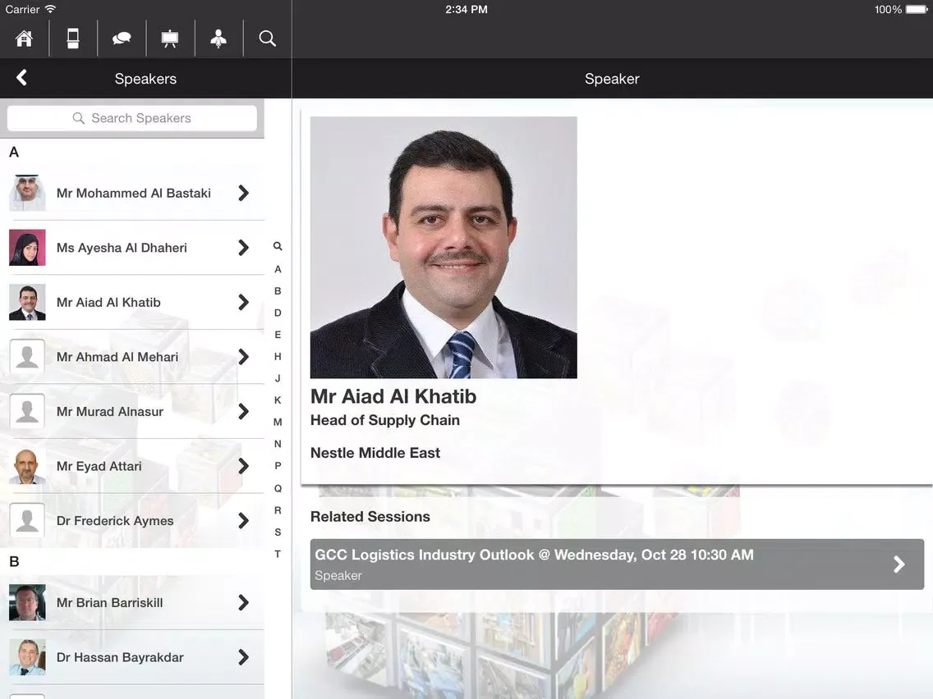This screenshot has height=699, width=933.
Task: Select Mr Aiad Al Khatib's list thumbnail
Action: pyautogui.click(x=27, y=302)
